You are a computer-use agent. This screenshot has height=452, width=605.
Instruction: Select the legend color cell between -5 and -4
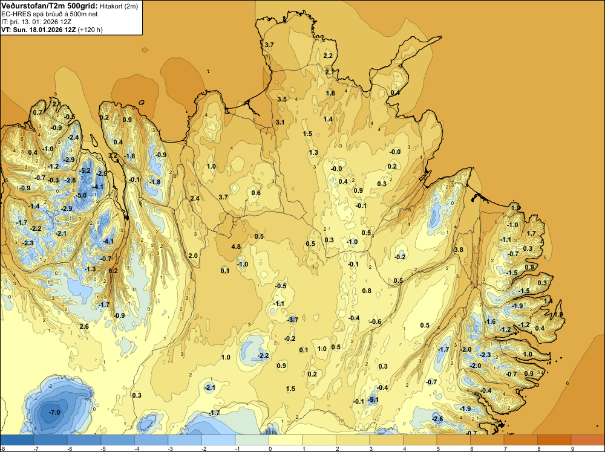tap(118, 440)
